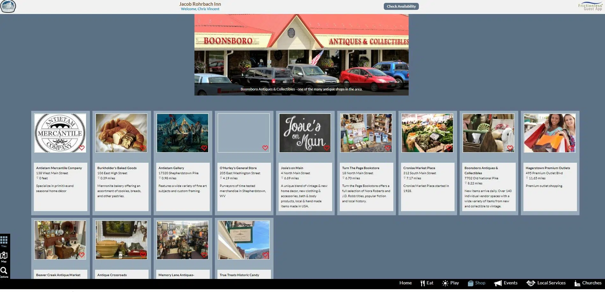Open Beaver Creek Antique Market photo
Image resolution: width=605 pixels, height=292 pixels.
[60, 240]
